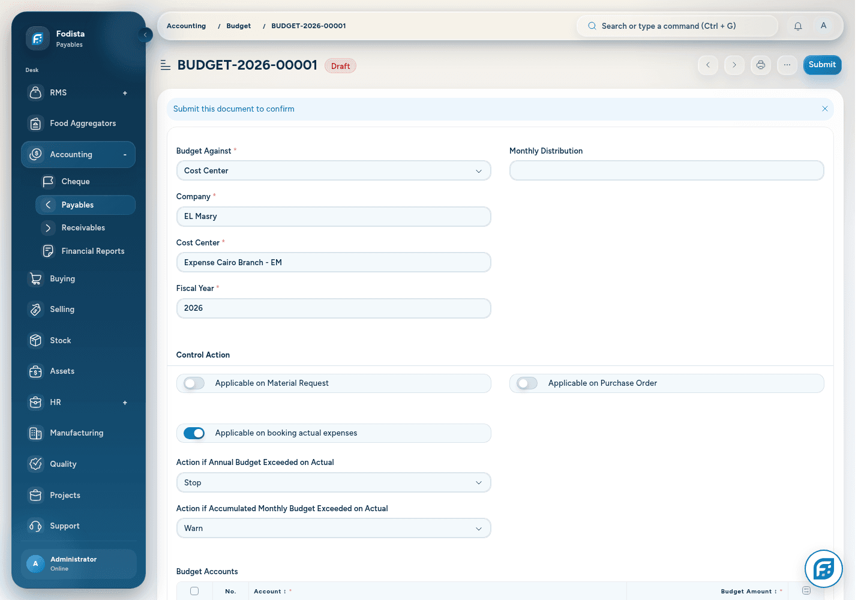Screen dimensions: 864x600
Task: Go to Accounting breadcrumb link
Action: pos(186,26)
